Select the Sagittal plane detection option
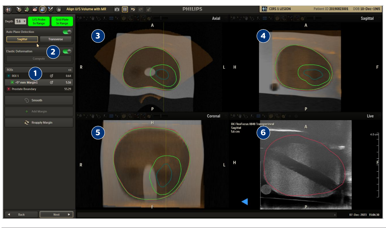Screen dimensions: 386x228 click(x=22, y=39)
